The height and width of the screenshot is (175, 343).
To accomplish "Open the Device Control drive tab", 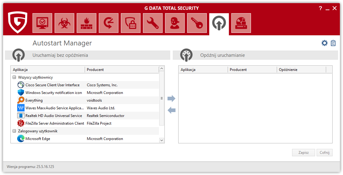I will click(x=241, y=23).
